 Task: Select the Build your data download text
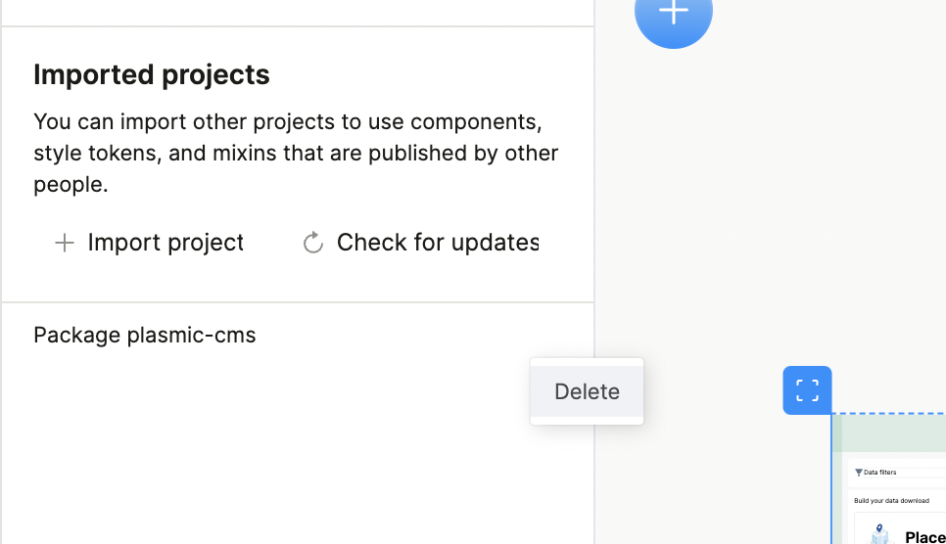pyautogui.click(x=891, y=501)
